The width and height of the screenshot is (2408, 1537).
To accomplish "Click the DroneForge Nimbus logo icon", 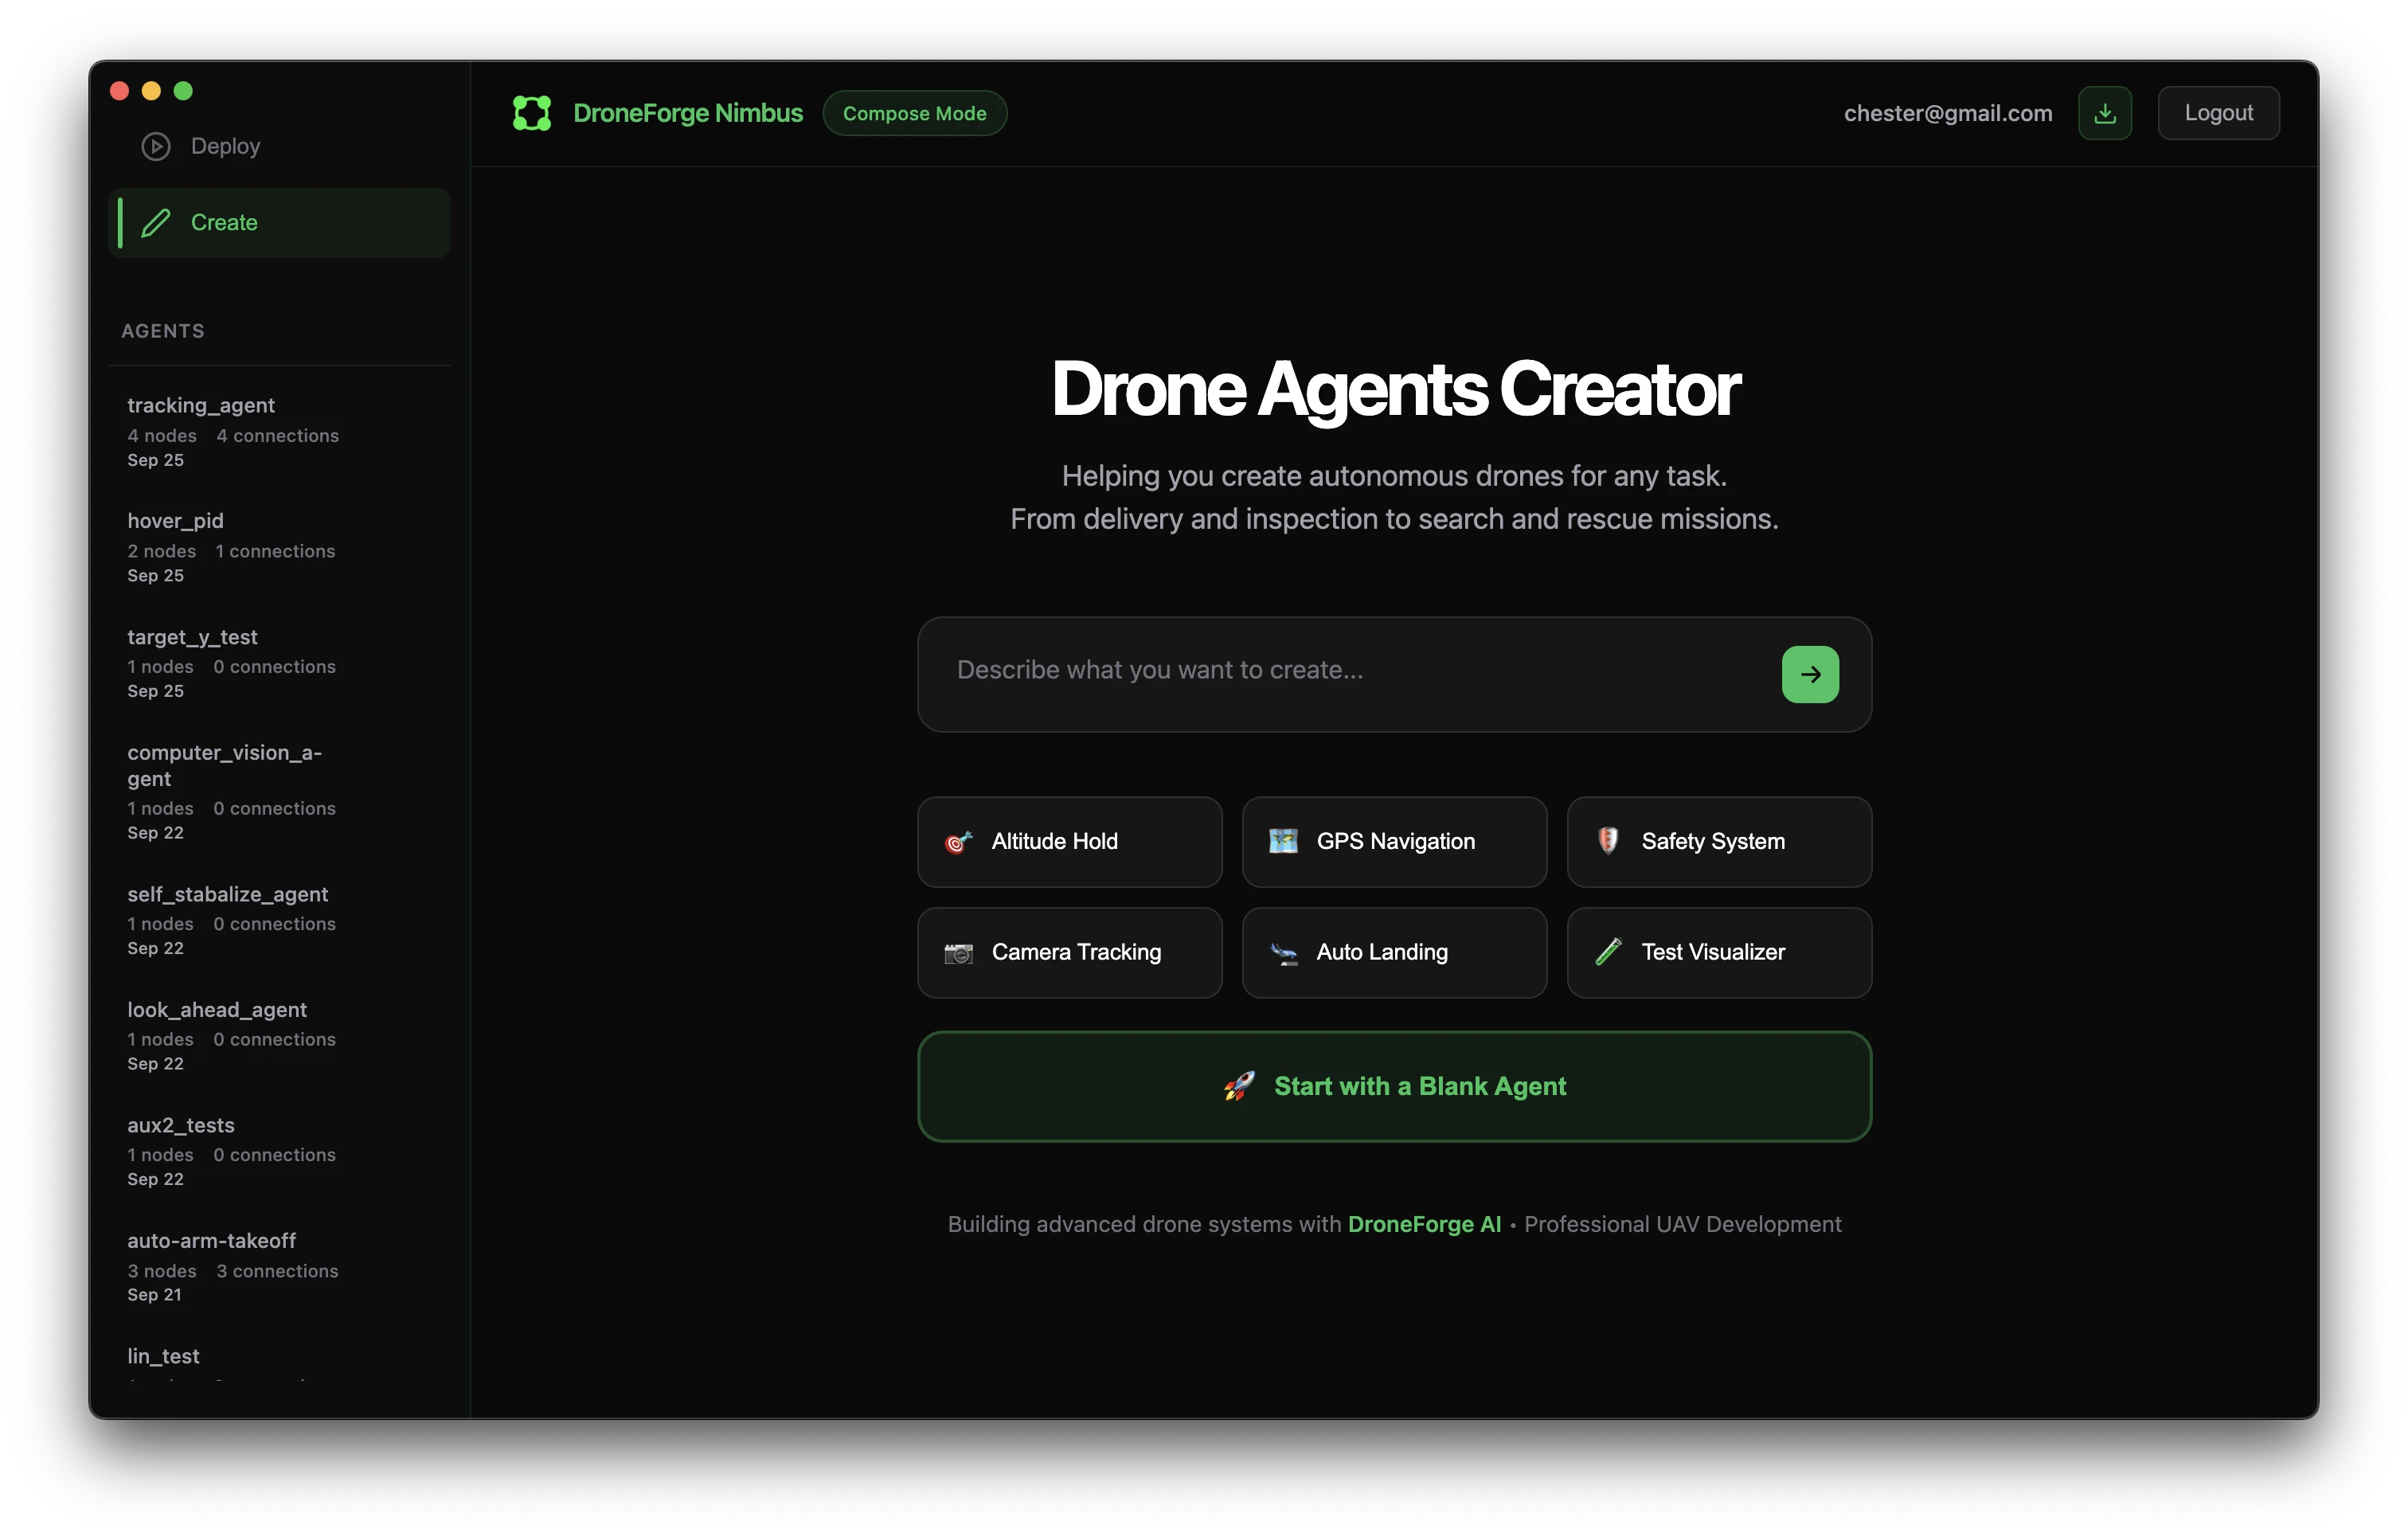I will (532, 112).
